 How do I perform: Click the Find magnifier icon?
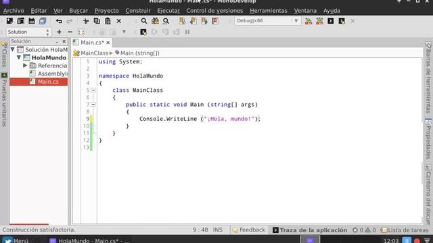pyautogui.click(x=144, y=21)
